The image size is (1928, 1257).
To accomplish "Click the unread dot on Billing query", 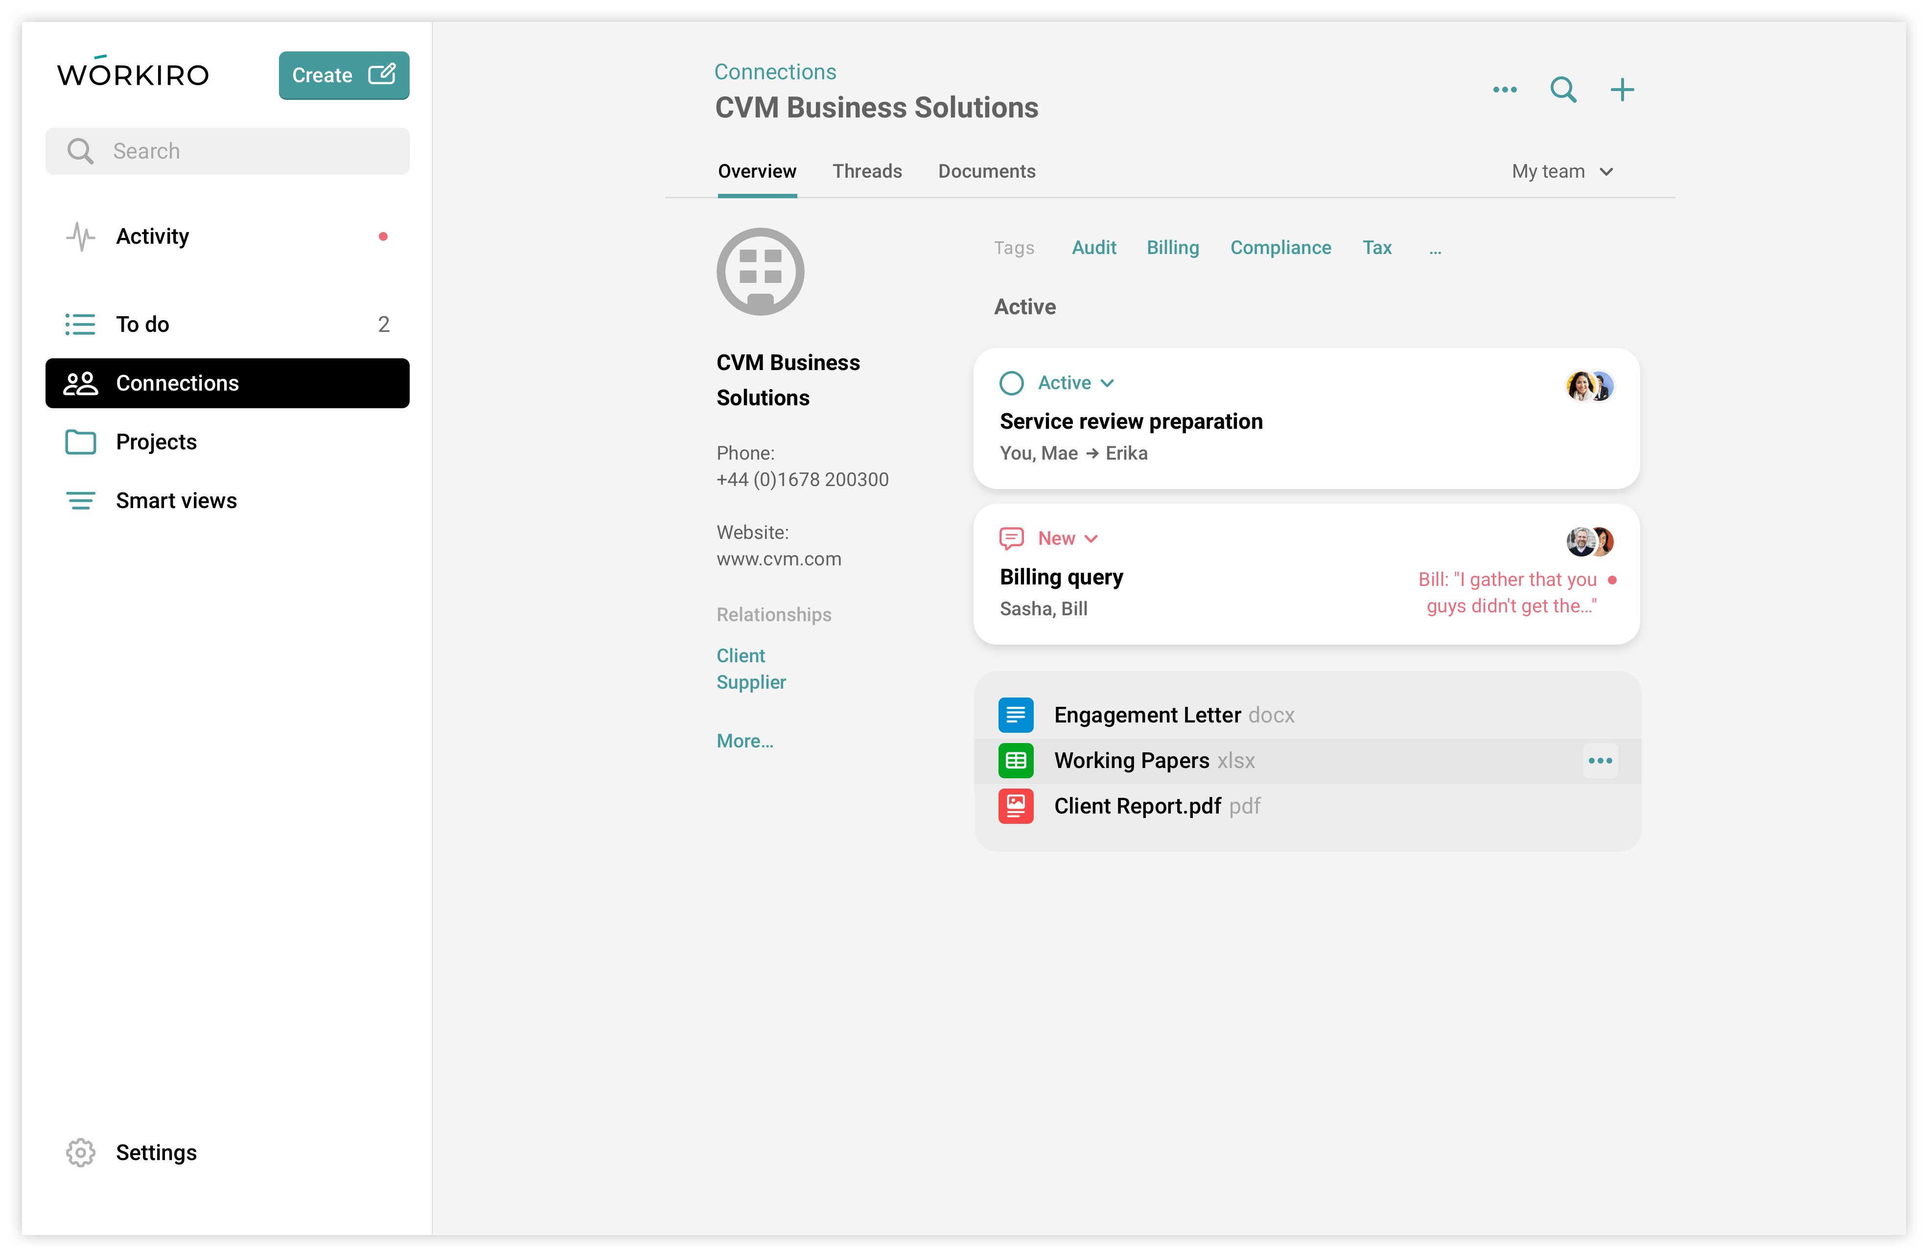I will click(1612, 580).
